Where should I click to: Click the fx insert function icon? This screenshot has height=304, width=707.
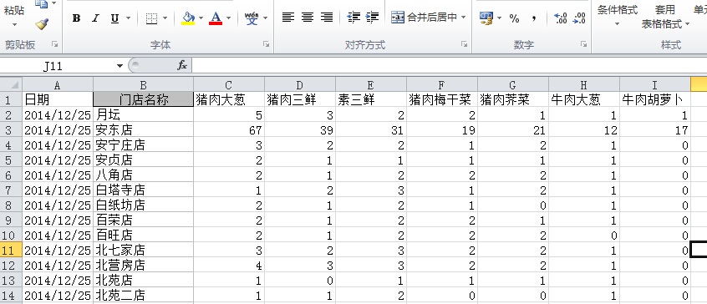(x=182, y=66)
